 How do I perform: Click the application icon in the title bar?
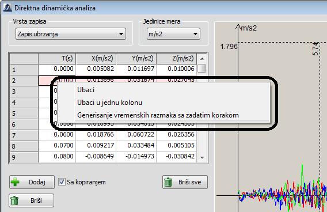(x=7, y=8)
